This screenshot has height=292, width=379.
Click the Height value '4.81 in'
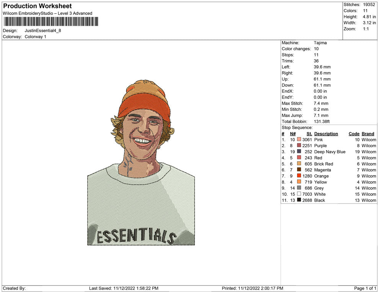tap(369, 17)
